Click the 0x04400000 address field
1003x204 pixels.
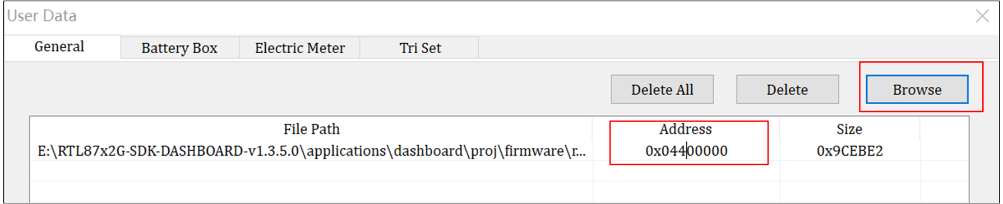click(686, 151)
